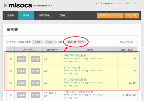Click コピー link for サンプル株式会社 invoice

click(x=77, y=86)
